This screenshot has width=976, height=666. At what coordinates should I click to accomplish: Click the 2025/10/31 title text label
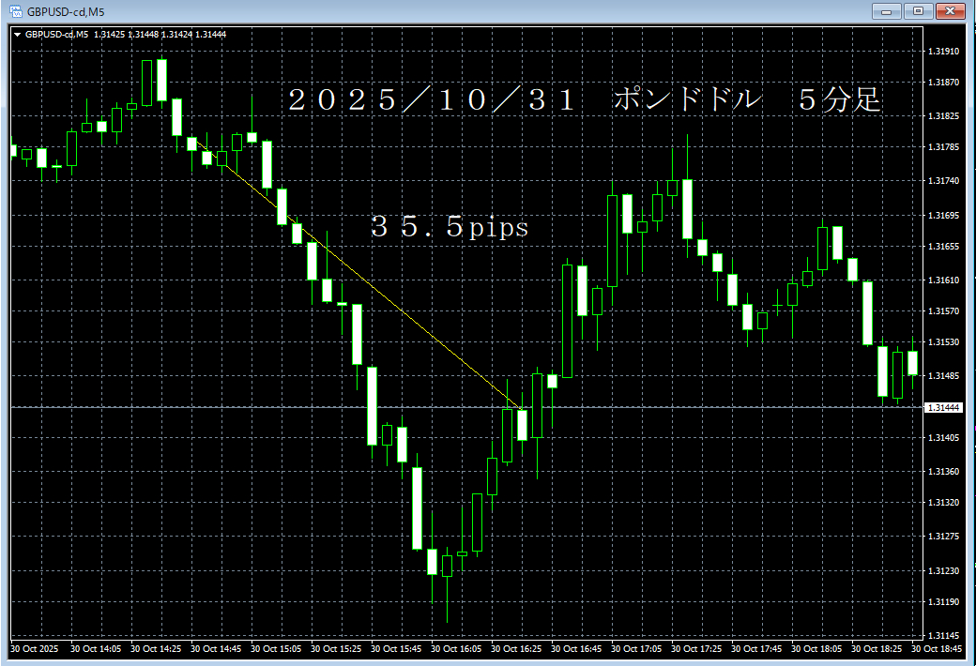[432, 100]
